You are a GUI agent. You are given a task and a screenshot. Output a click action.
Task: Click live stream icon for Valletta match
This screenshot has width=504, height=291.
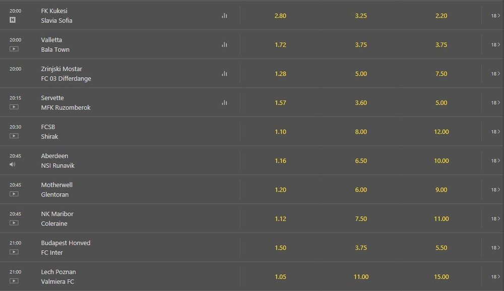pos(14,49)
